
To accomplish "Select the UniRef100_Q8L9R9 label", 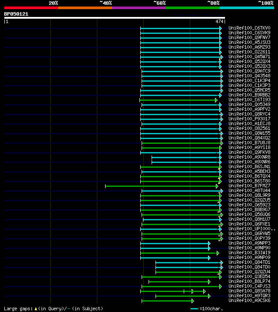I will pyautogui.click(x=249, y=195).
